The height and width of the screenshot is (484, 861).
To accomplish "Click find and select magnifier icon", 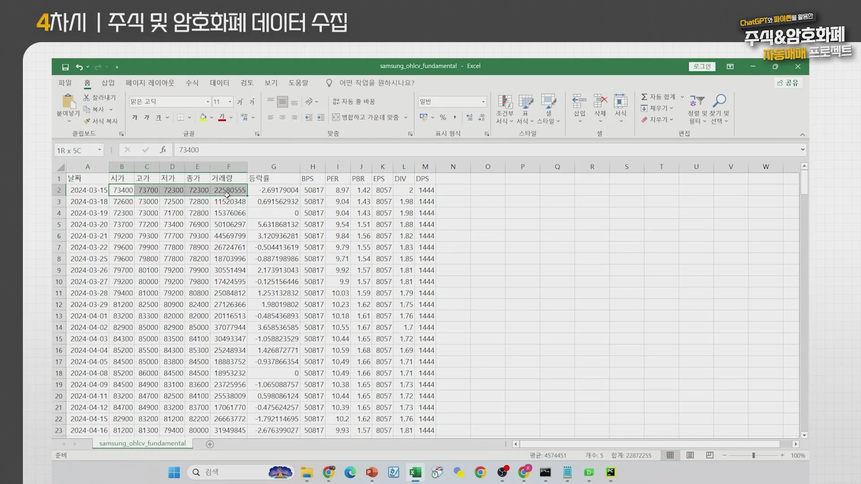I will click(x=720, y=101).
